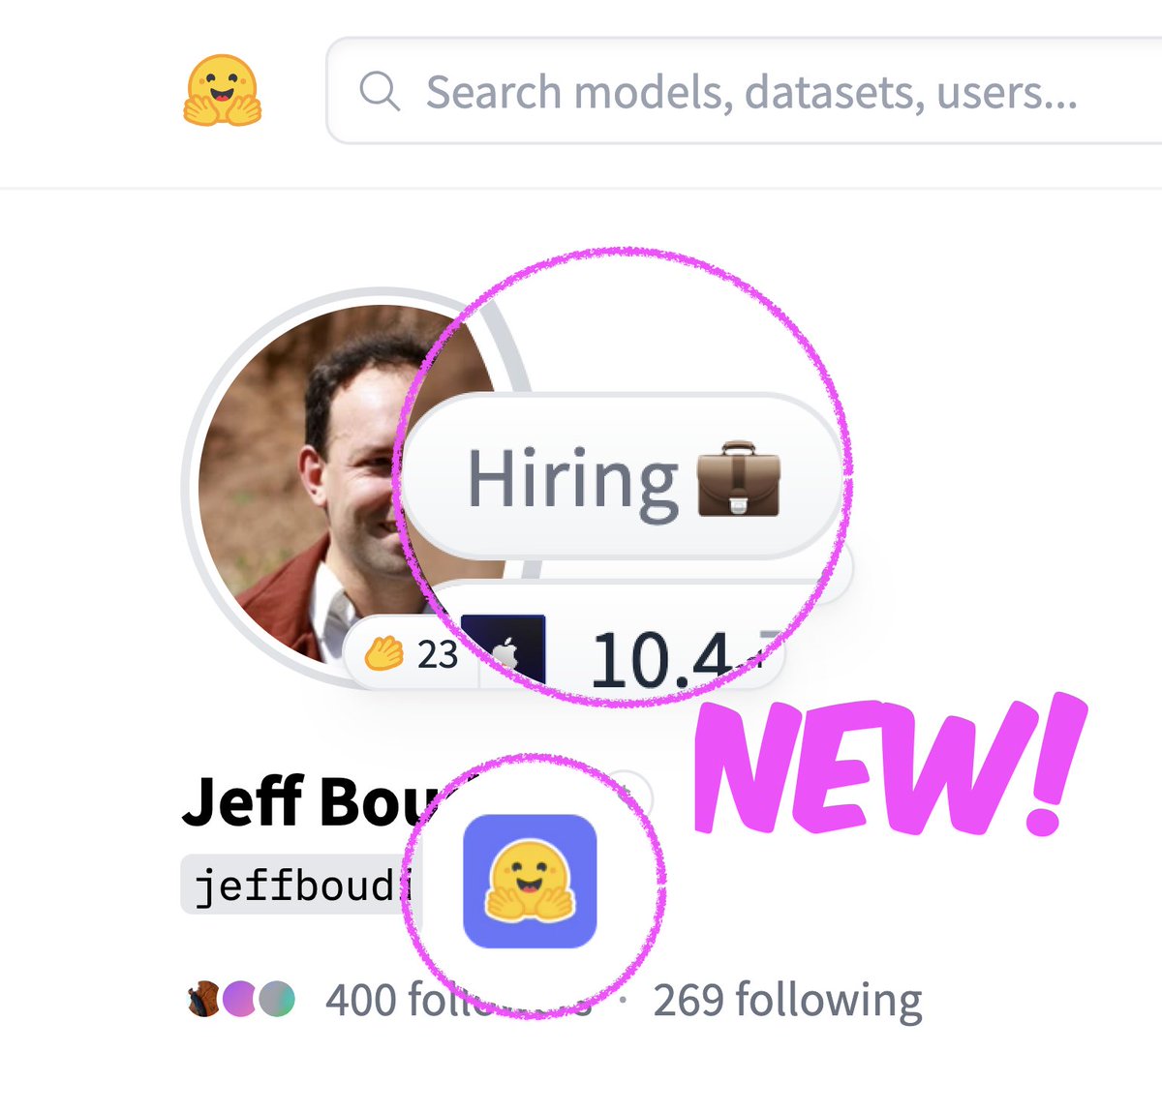Click the green-gray gradient follower avatar
Screen dimensions: 1162x1112
276,999
